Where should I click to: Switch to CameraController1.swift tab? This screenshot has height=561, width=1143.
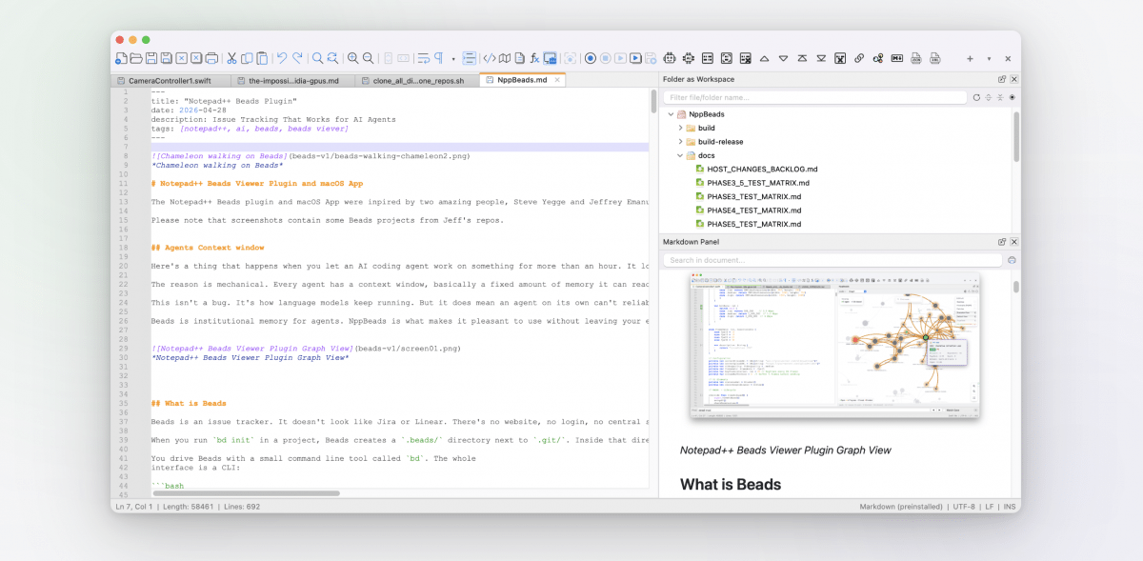click(170, 81)
